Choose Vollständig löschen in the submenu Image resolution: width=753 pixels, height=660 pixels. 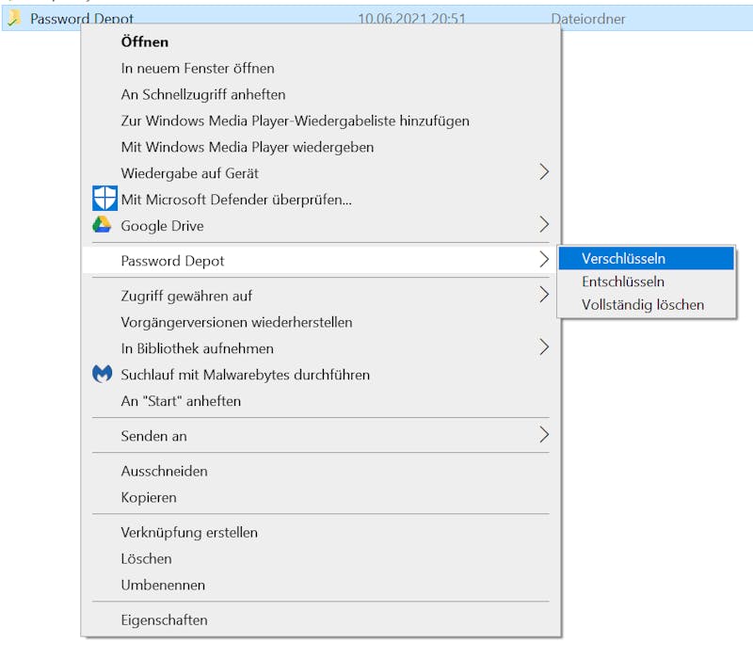click(x=647, y=304)
